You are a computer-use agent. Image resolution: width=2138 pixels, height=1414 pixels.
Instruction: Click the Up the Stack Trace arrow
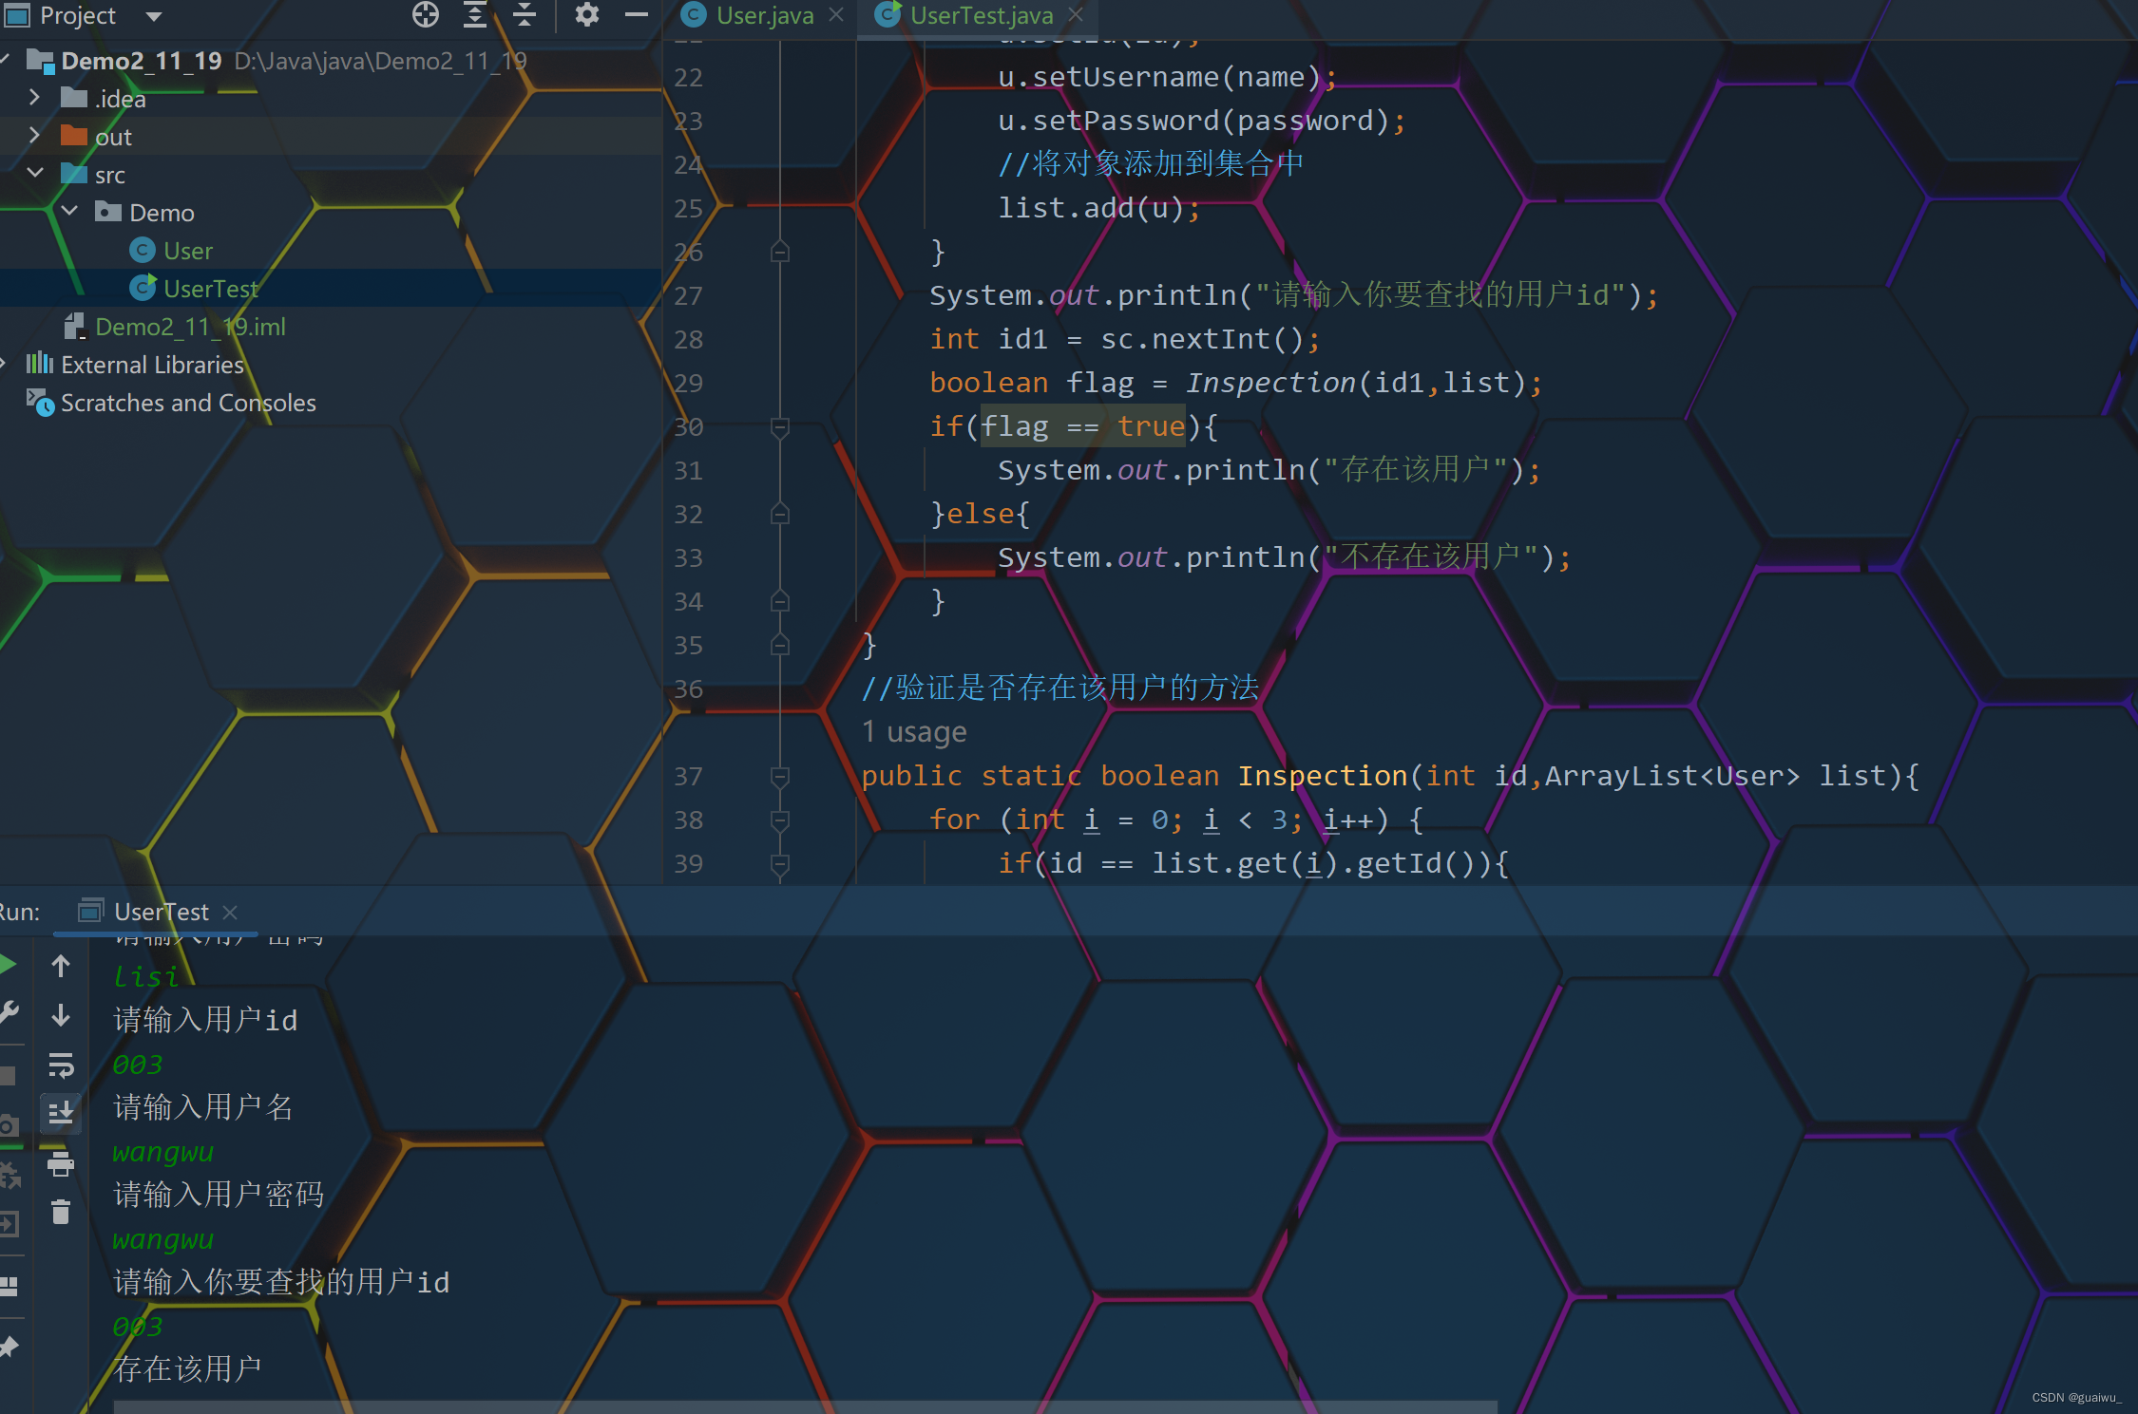[x=61, y=967]
